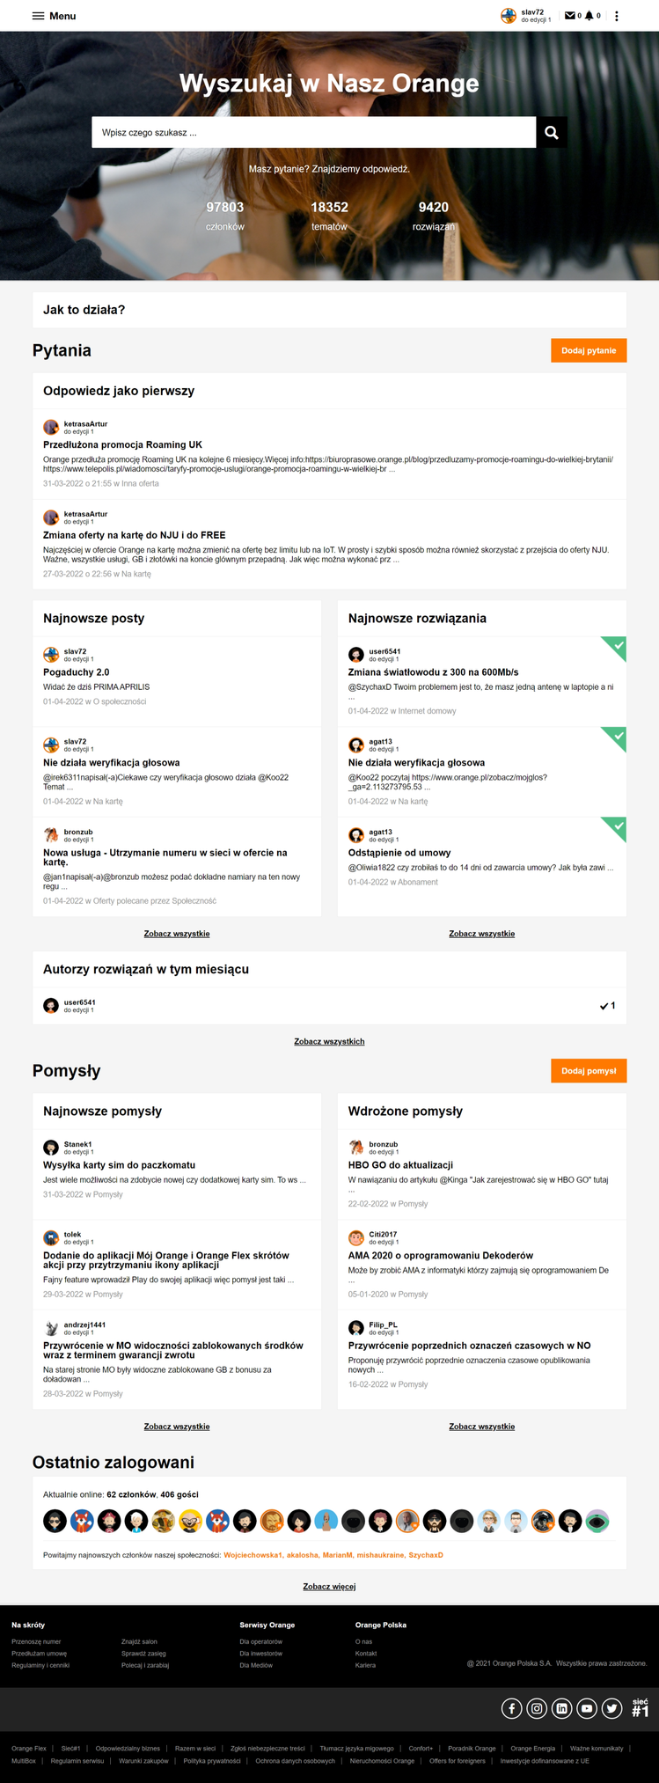Expand the 'Jak to działa?' section
Viewport: 659px width, 1783px height.
[329, 310]
